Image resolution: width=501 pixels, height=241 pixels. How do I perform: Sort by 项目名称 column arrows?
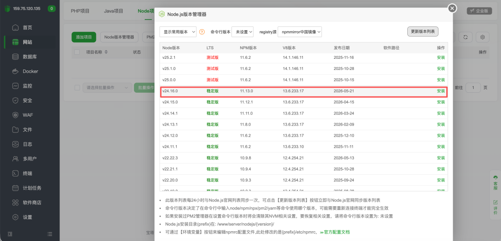106,52
